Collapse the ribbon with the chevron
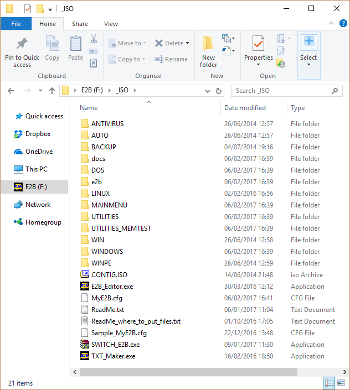The width and height of the screenshot is (350, 390). click(331, 23)
